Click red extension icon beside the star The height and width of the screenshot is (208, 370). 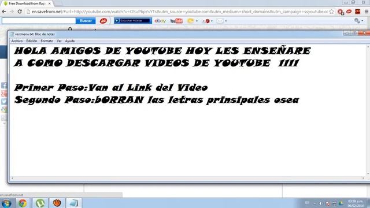[341, 12]
